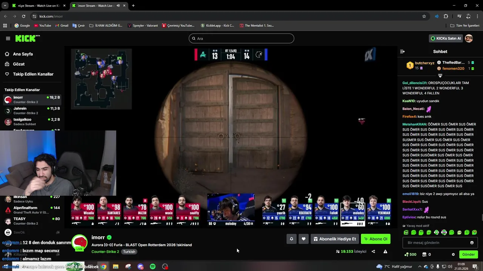
Task: Open Alpnfinalform channel in sidebar
Action: pyautogui.click(x=32, y=210)
